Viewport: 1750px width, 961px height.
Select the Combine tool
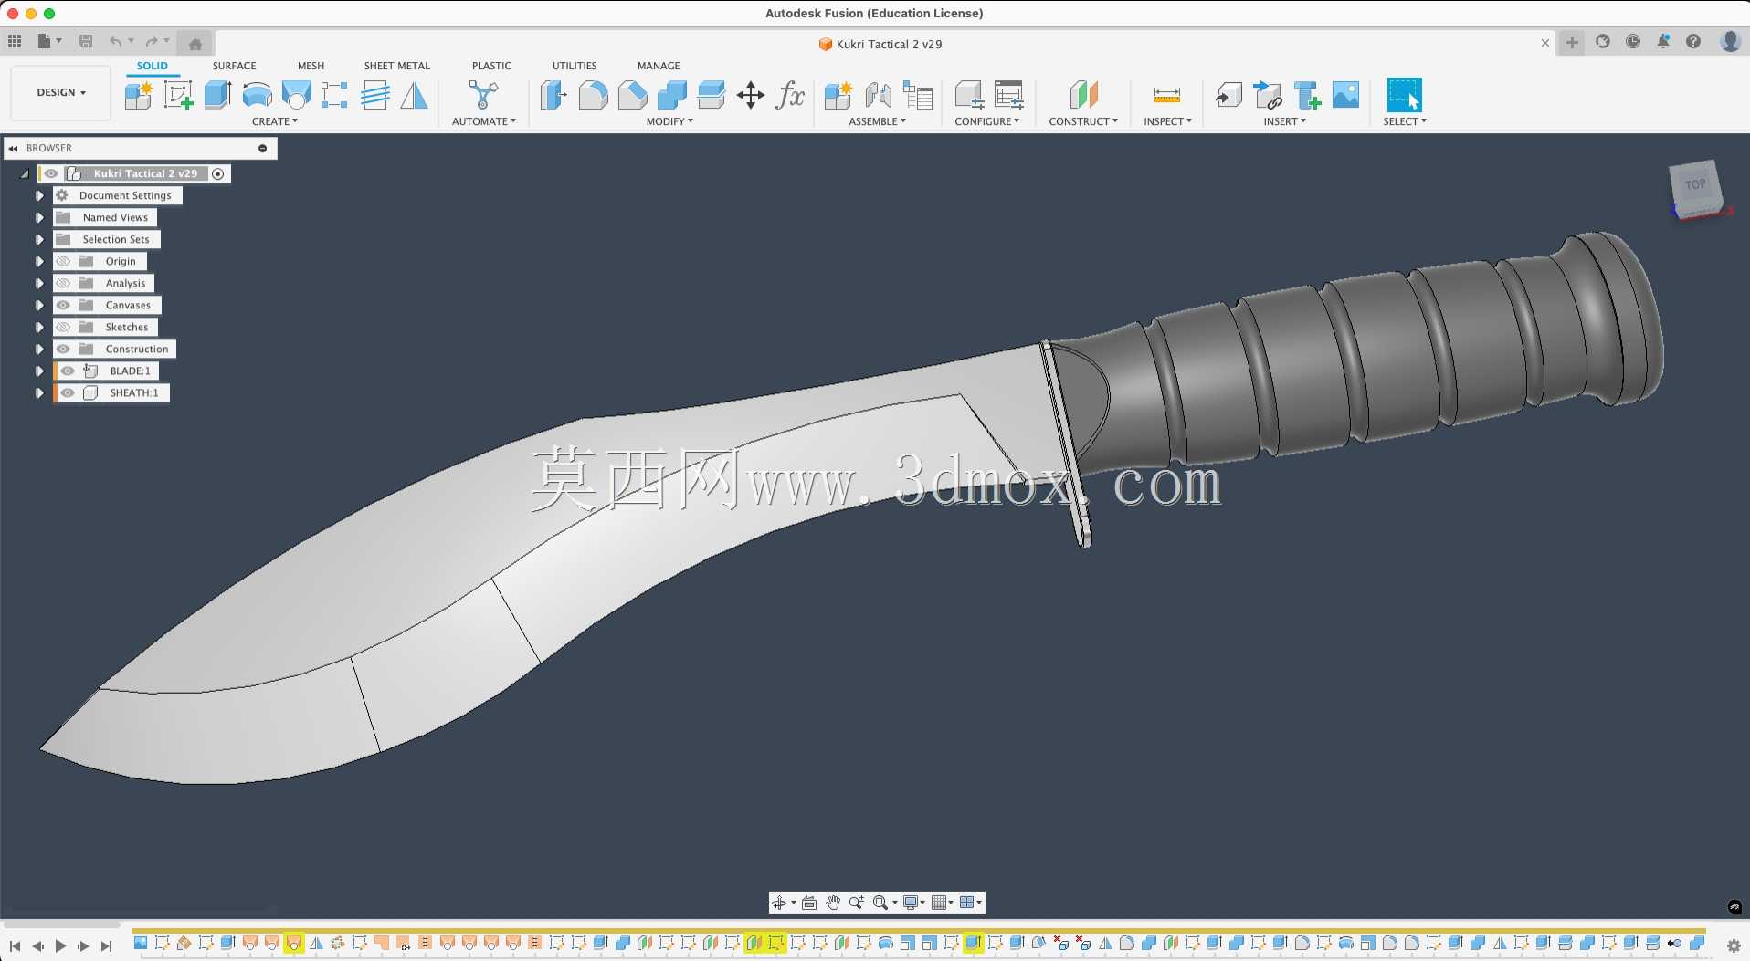(671, 95)
